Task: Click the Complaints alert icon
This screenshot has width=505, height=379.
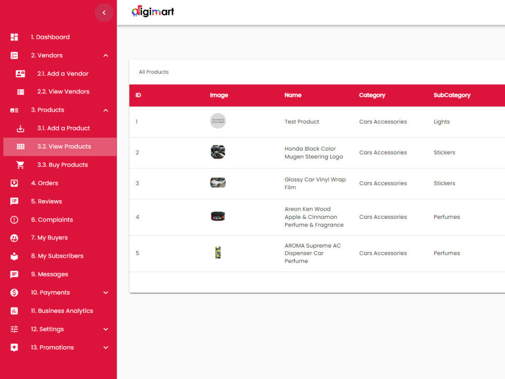Action: tap(14, 220)
